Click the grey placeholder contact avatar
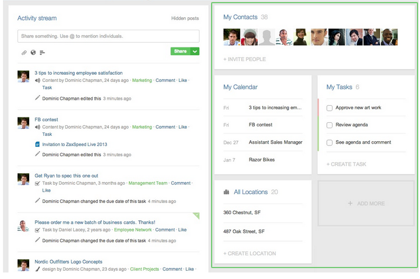Screen dimensions: 420x279 click(267, 37)
